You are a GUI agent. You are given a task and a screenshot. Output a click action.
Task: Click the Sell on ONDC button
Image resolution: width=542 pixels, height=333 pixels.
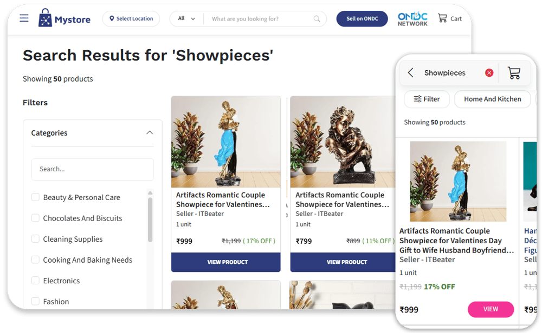tap(362, 18)
